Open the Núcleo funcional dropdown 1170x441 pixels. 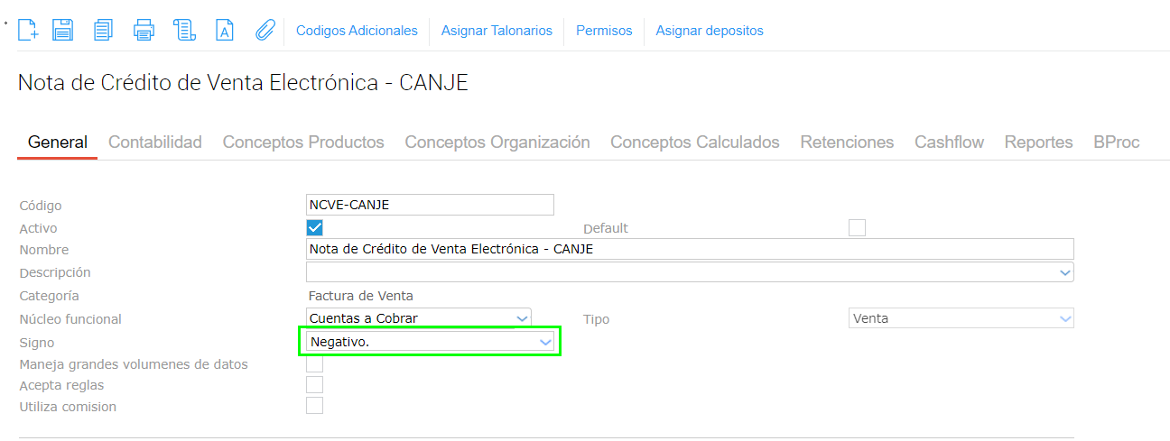pos(521,318)
